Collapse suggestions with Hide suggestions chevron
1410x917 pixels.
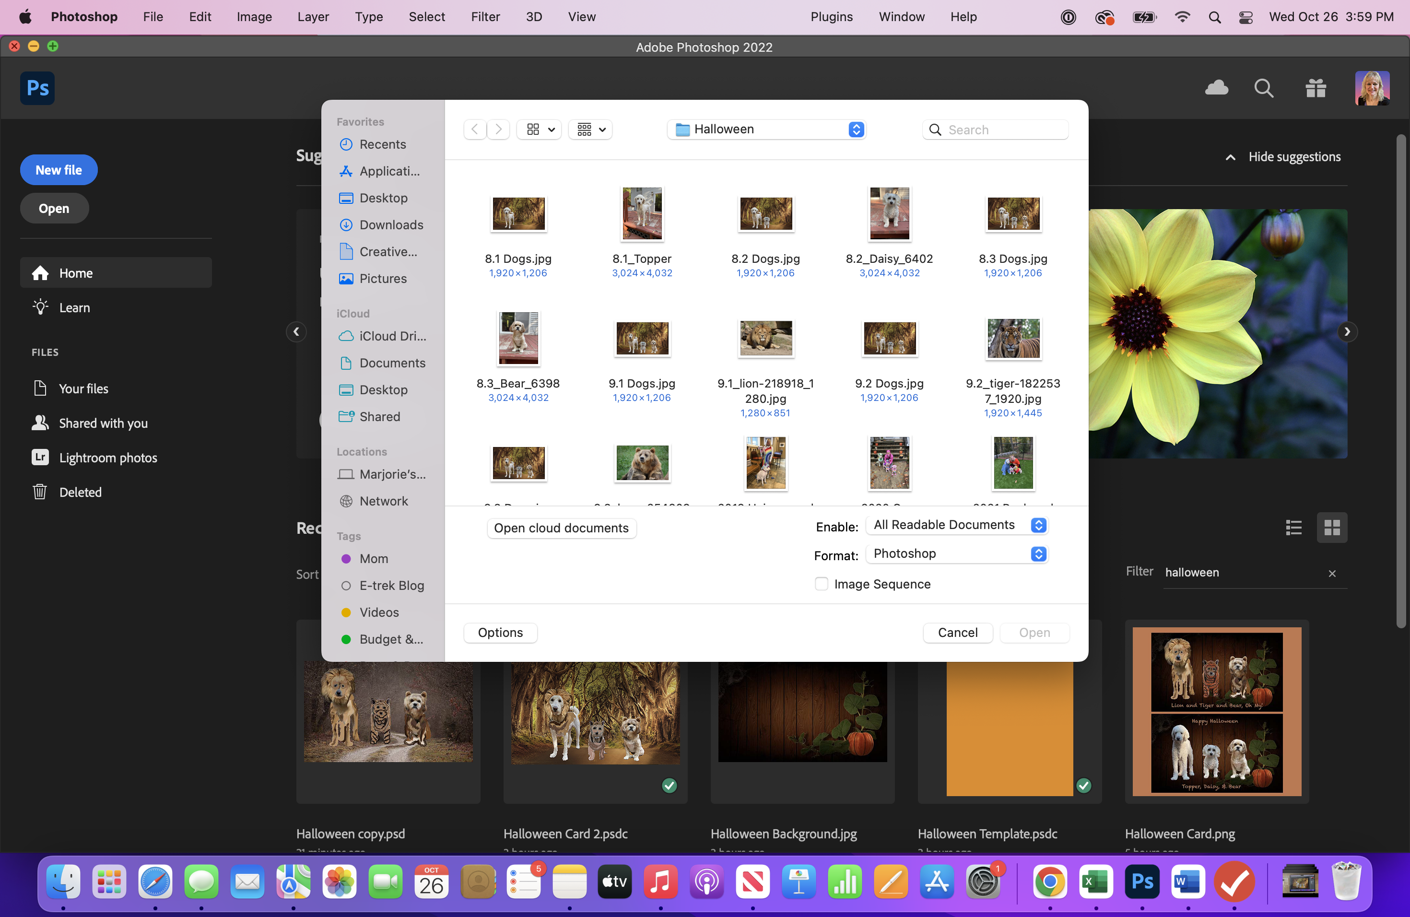pos(1231,157)
